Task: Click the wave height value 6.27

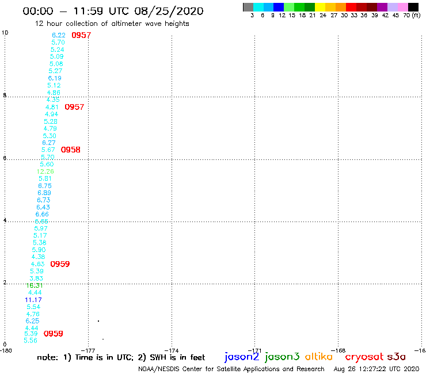Action: pos(49,143)
